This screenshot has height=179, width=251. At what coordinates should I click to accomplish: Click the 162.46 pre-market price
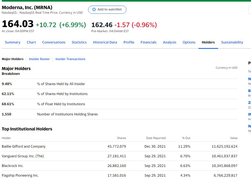[x=102, y=25]
